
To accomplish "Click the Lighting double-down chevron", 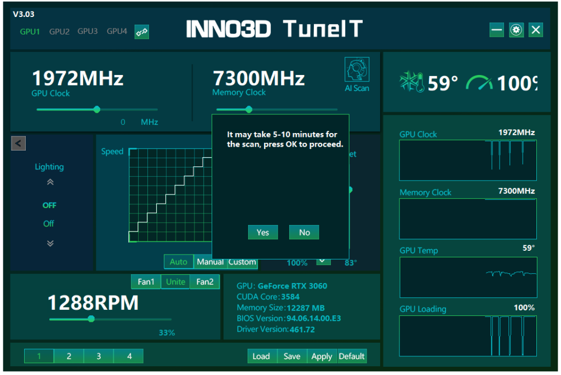I will [50, 244].
